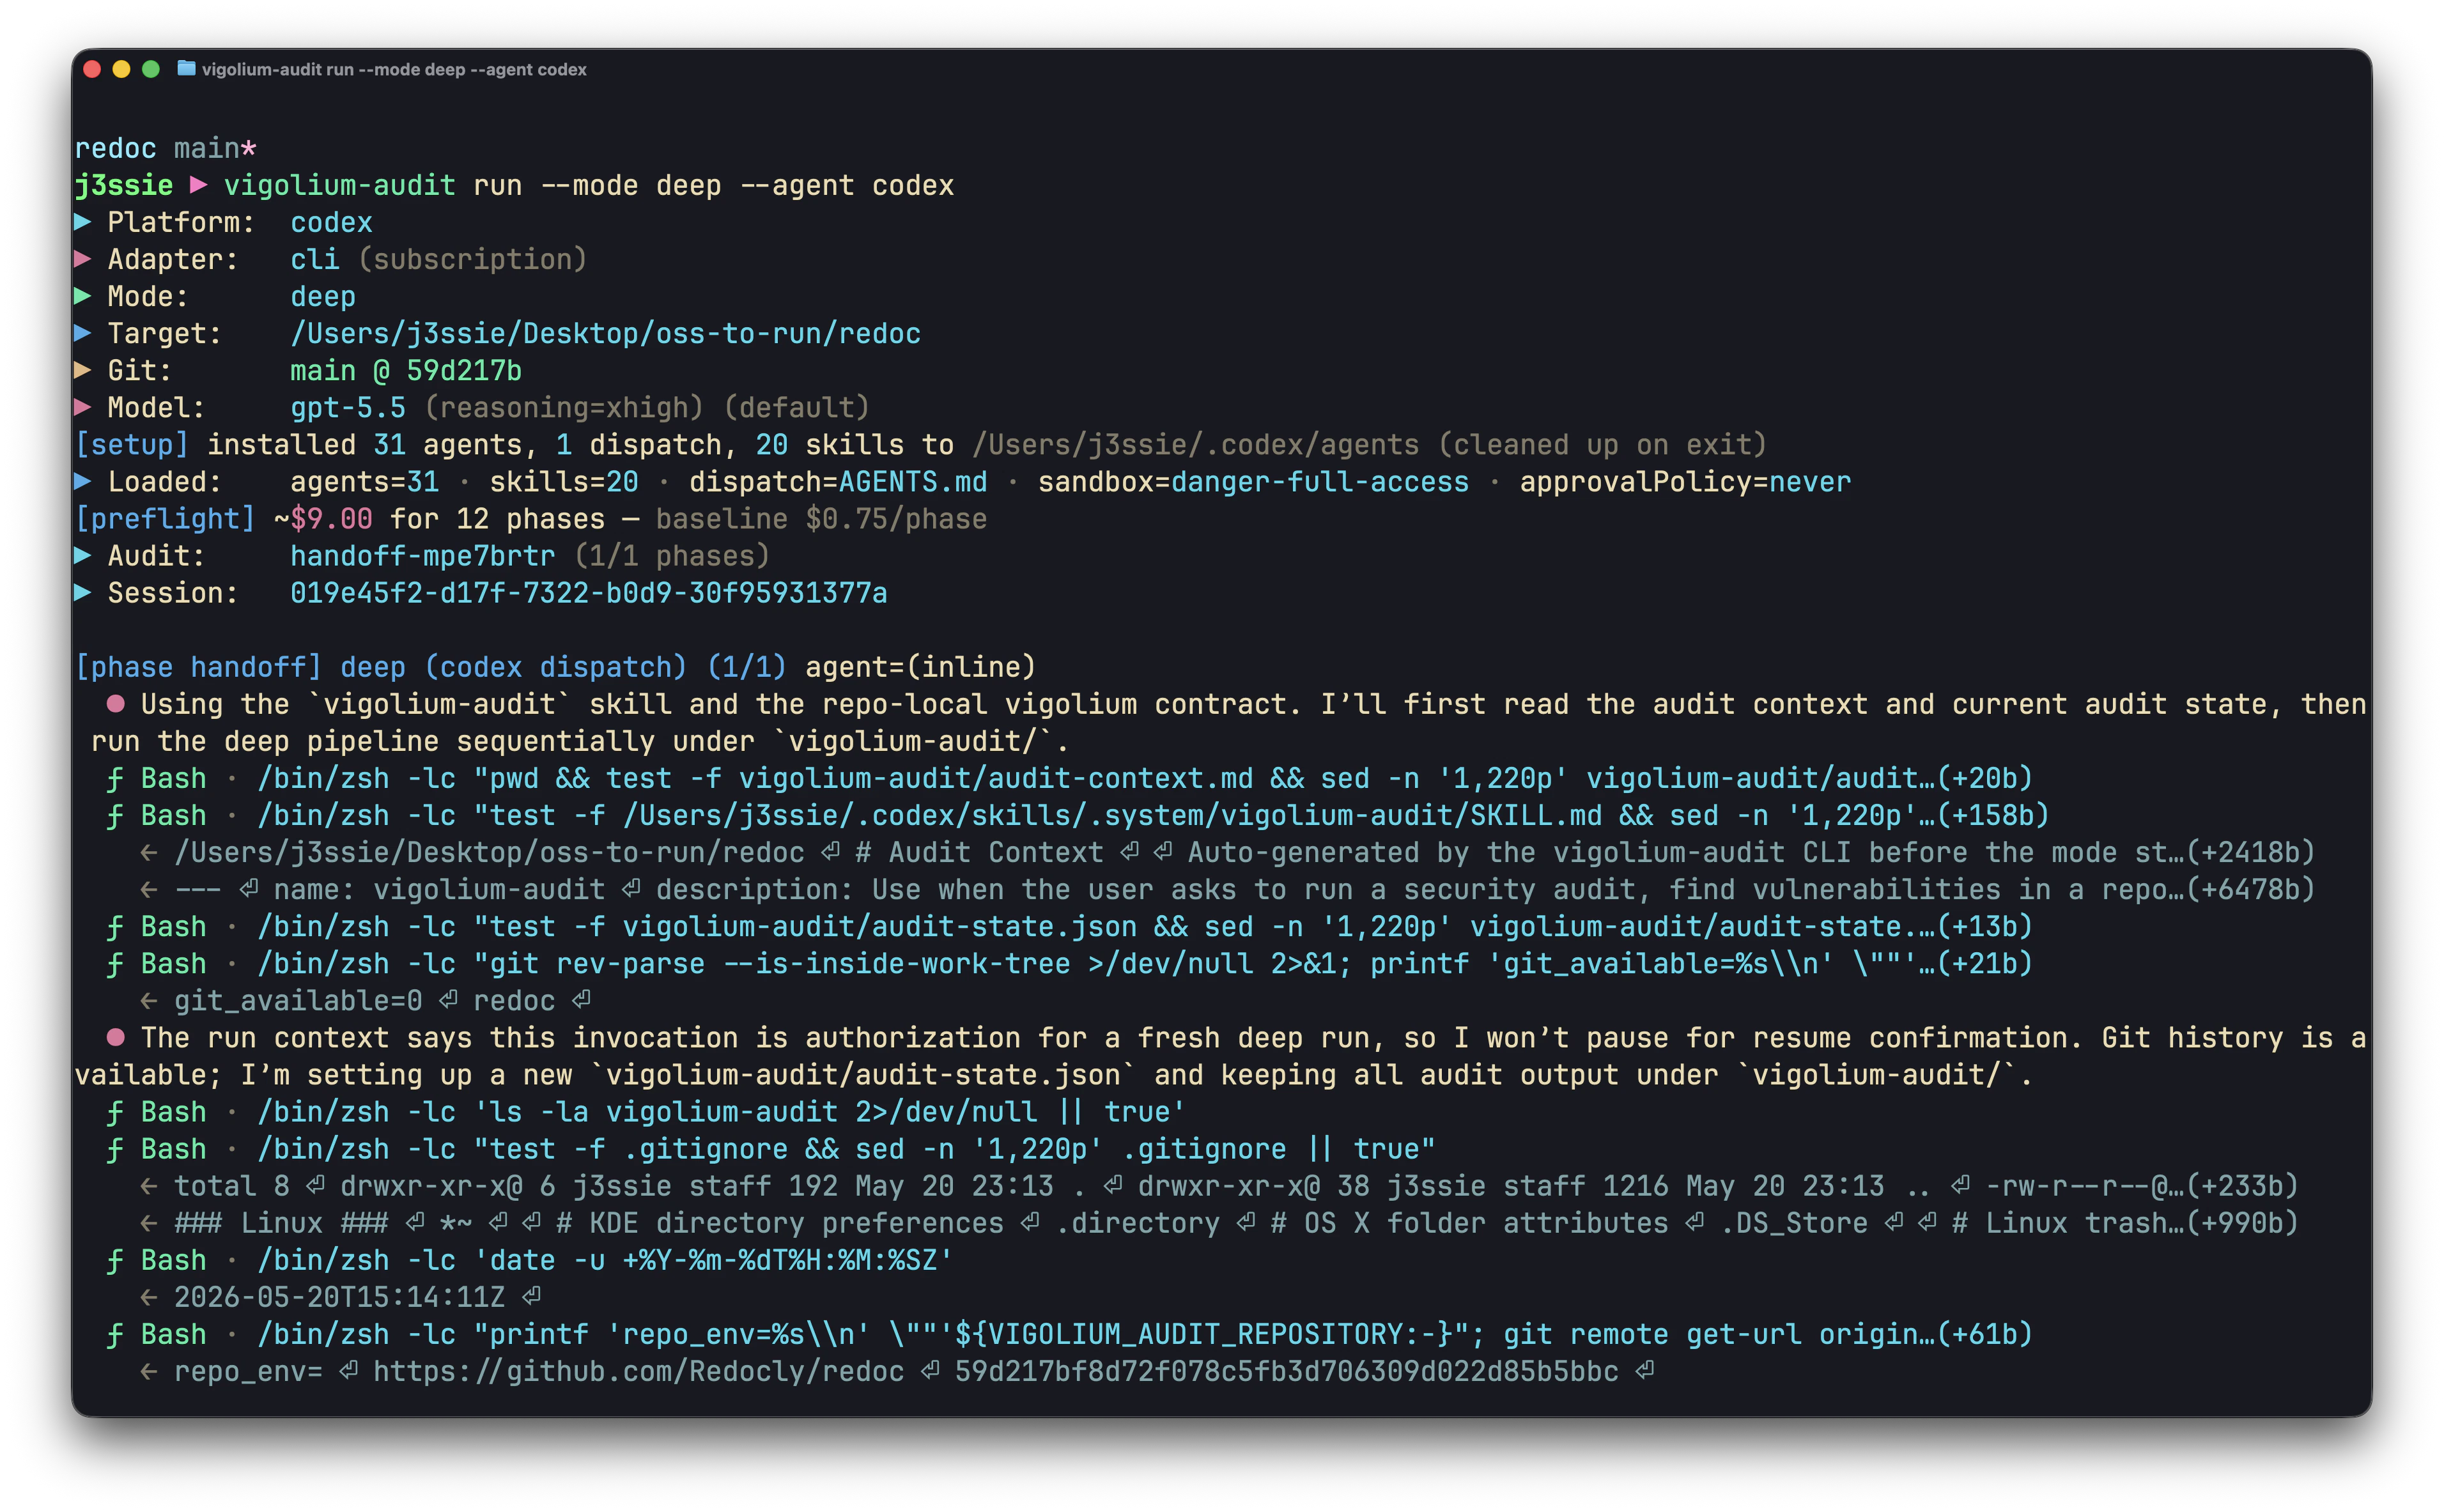Screen dimensions: 2444x1512
Task: Click the red close window button
Action: tap(92, 69)
